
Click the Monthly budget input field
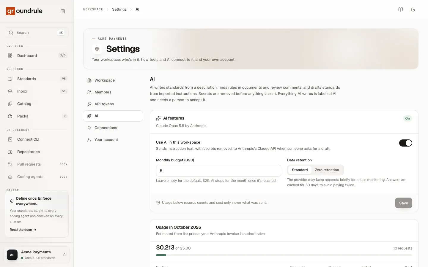[218, 171]
